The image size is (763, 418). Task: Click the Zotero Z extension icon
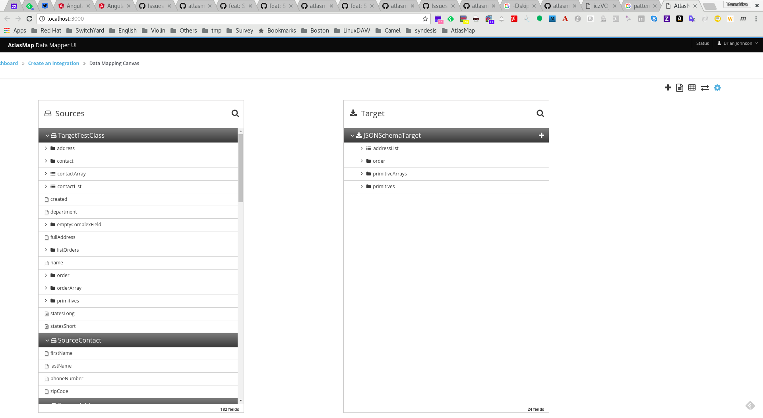[667, 19]
